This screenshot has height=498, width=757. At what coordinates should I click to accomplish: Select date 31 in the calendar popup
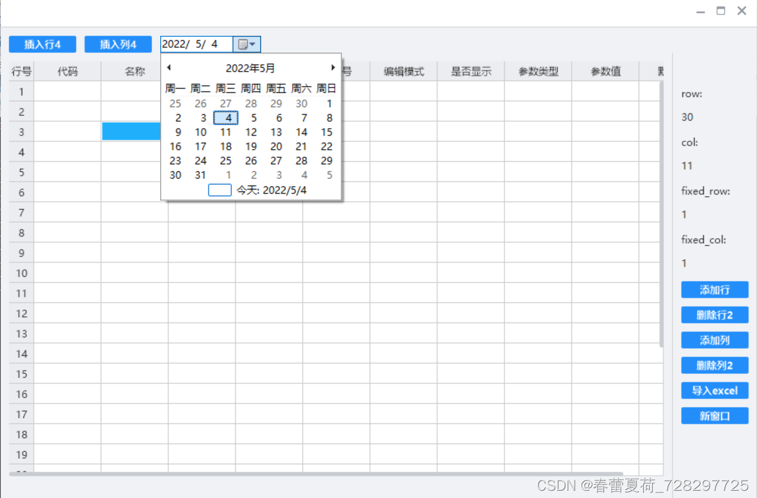pyautogui.click(x=200, y=175)
